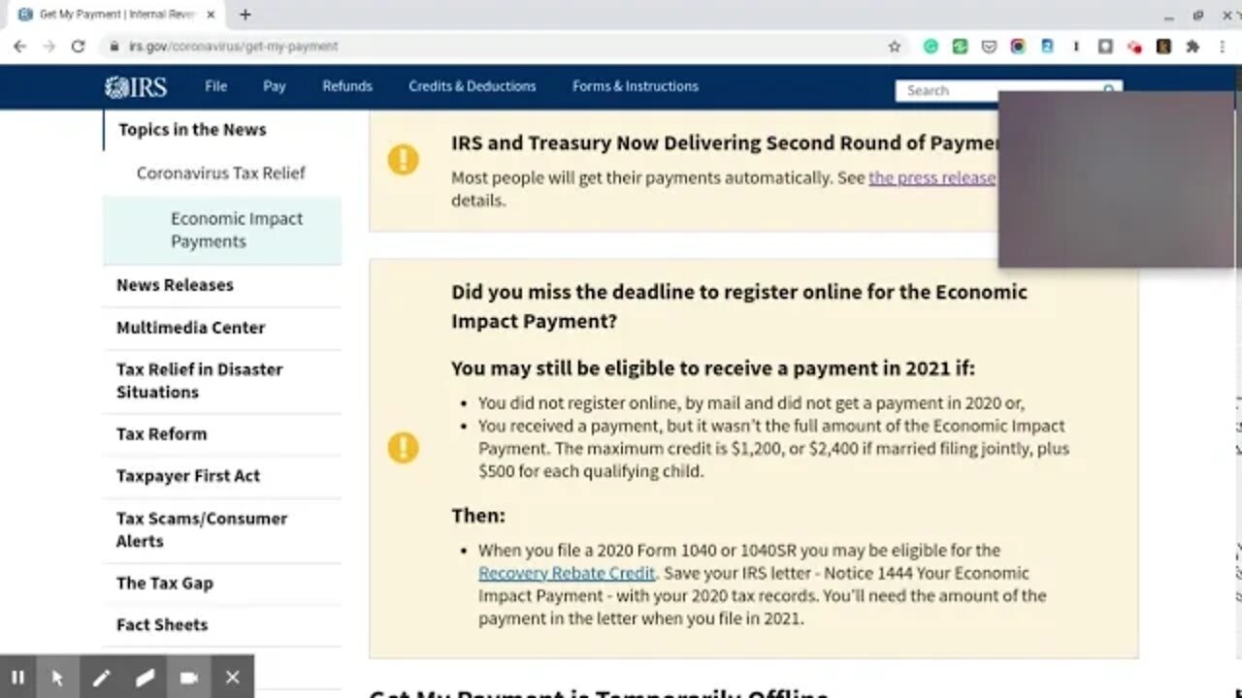This screenshot has width=1242, height=698.
Task: Open the Extensions puzzle menu
Action: 1193,46
